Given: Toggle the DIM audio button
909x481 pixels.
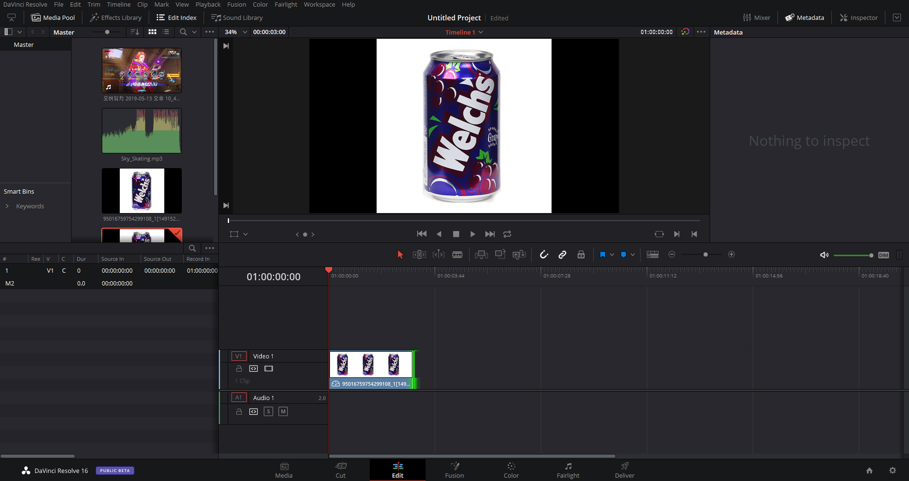Looking at the screenshot, I should 883,255.
